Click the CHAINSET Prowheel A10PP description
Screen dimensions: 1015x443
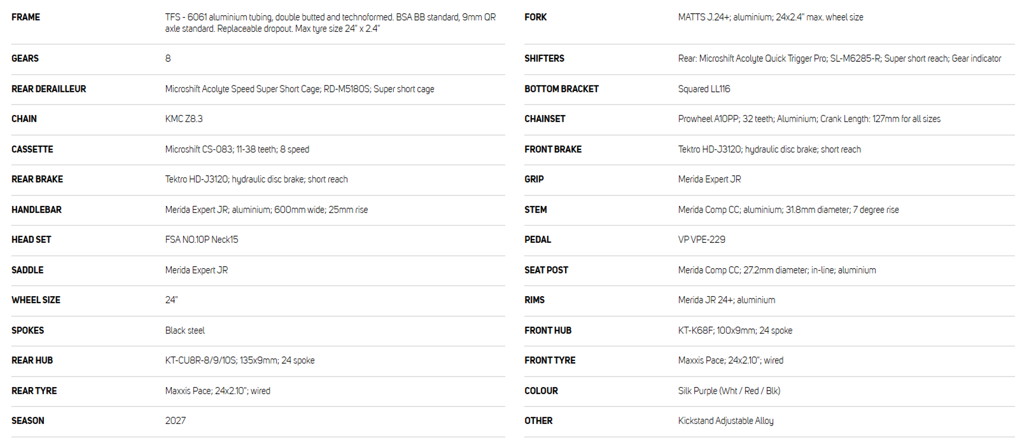click(809, 119)
